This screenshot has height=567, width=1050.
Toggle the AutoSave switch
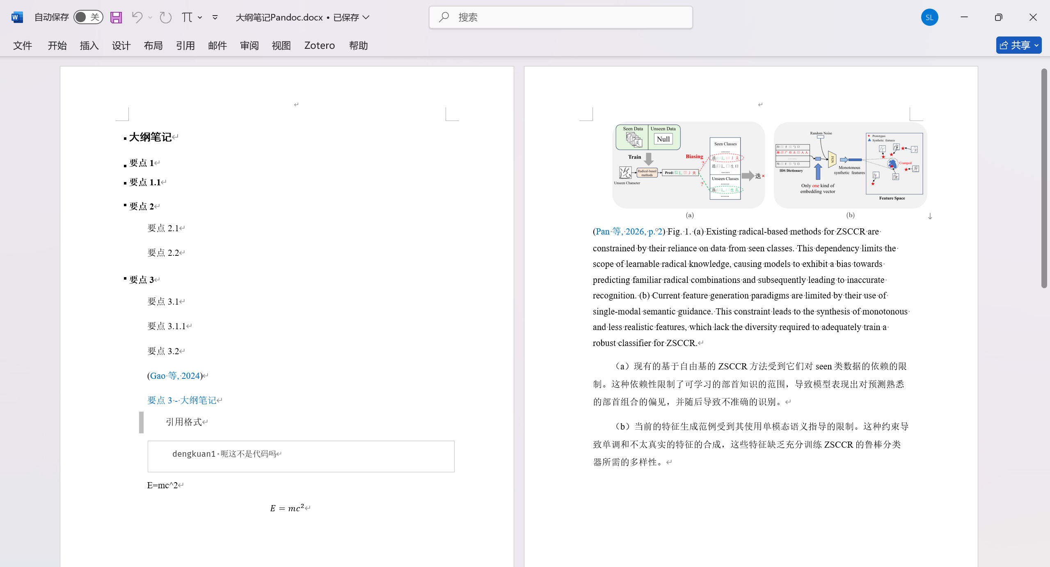tap(88, 17)
